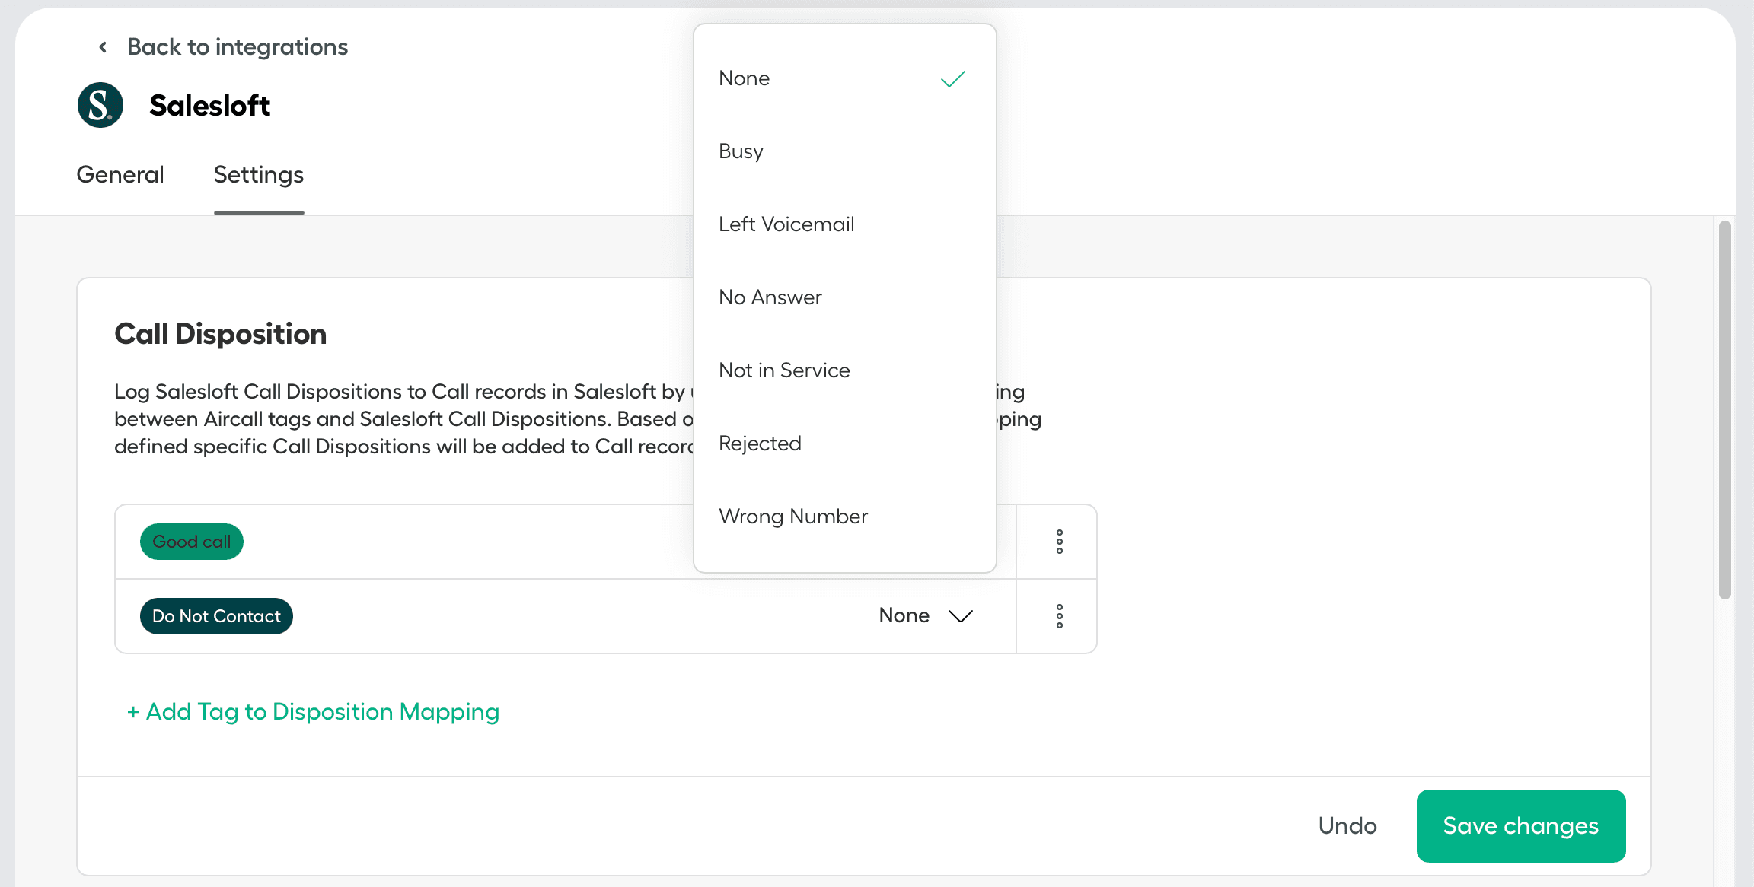This screenshot has height=887, width=1754.
Task: Select Wrong Number disposition
Action: click(792, 517)
